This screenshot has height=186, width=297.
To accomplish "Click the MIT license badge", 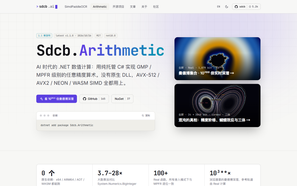I will point(98,36).
